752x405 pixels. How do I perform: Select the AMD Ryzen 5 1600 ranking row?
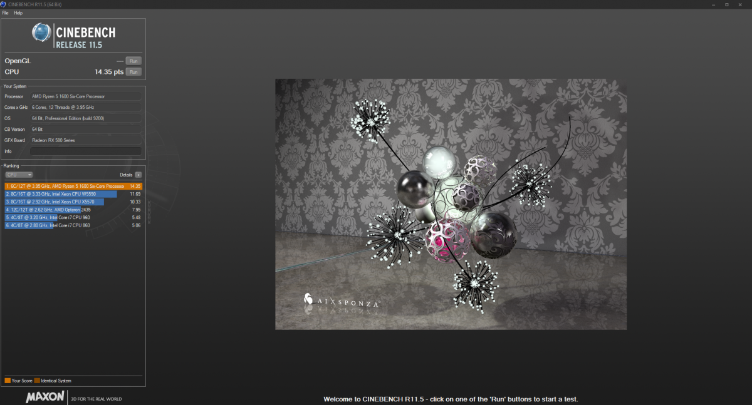(x=73, y=186)
